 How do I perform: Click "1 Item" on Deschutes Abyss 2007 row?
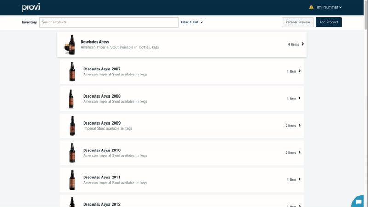(x=292, y=71)
